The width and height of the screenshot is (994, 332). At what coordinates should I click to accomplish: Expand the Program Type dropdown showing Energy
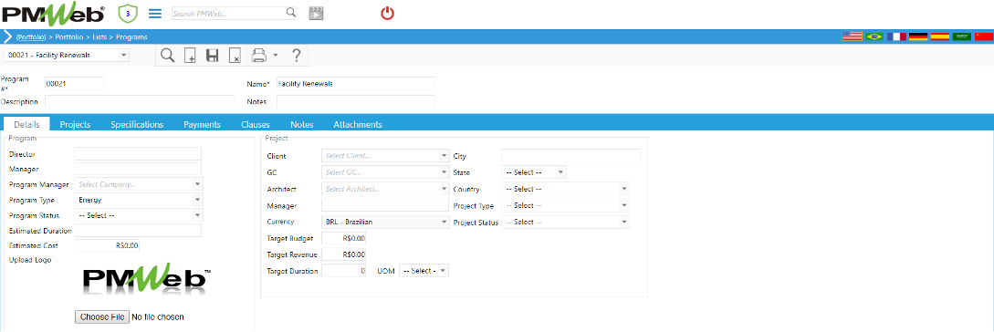pos(139,200)
